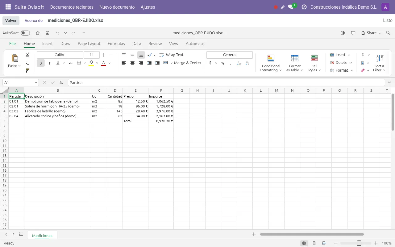Toggle Bold formatting
Screen dimensions: 395x247
(40, 63)
